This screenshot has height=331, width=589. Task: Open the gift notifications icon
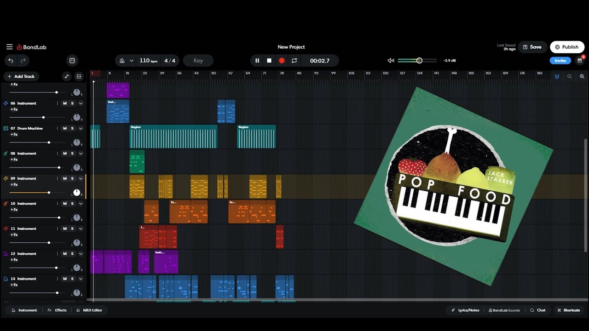point(580,61)
